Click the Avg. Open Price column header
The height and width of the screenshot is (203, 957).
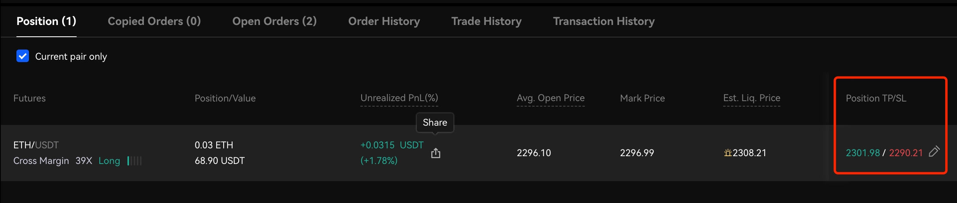[550, 98]
